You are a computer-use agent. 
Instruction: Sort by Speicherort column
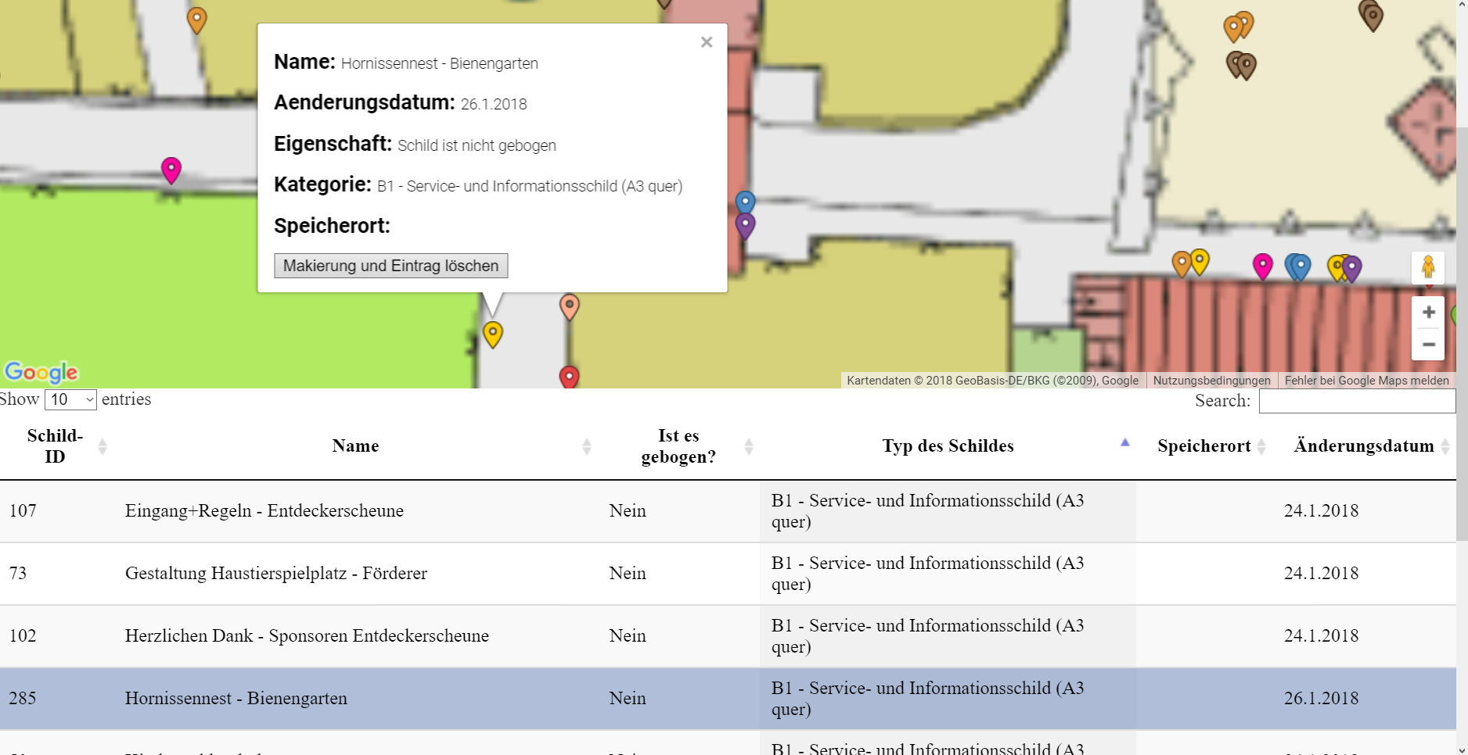click(x=1205, y=446)
